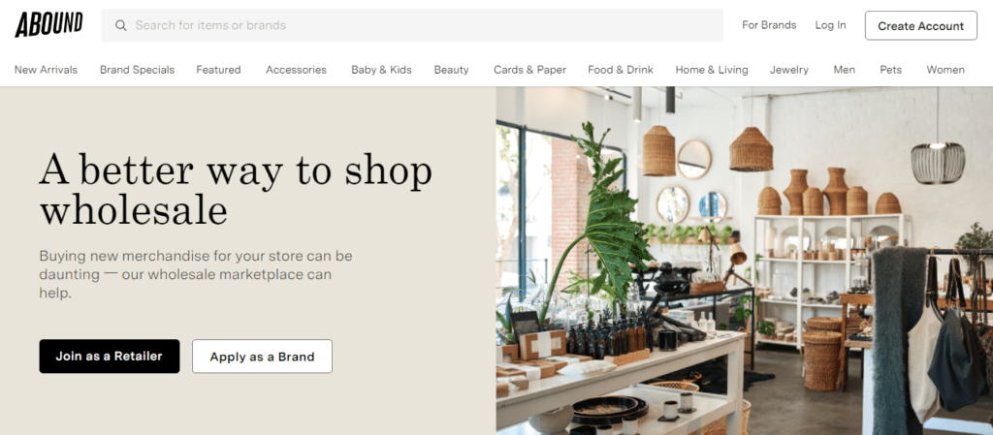The width and height of the screenshot is (993, 435).
Task: Open the Brand Specials menu item
Action: 137,70
